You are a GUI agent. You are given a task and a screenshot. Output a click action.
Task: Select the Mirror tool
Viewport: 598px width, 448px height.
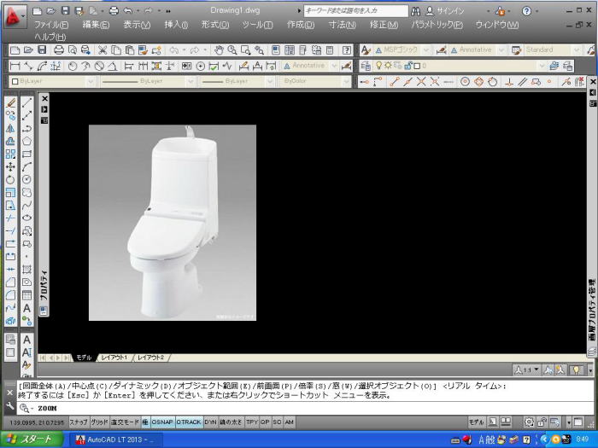[x=10, y=128]
